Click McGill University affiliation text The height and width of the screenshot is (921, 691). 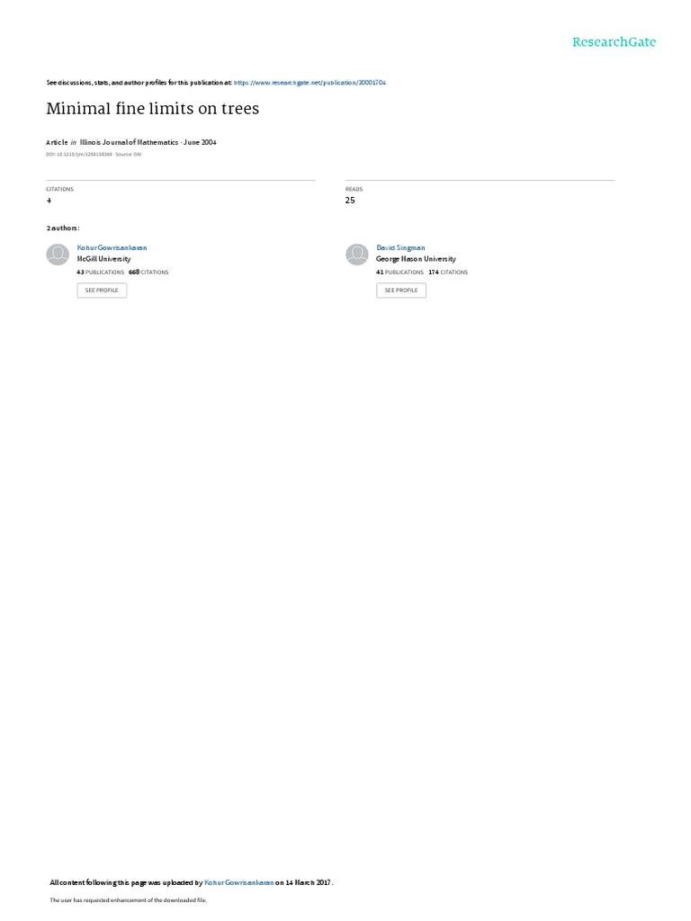(104, 259)
